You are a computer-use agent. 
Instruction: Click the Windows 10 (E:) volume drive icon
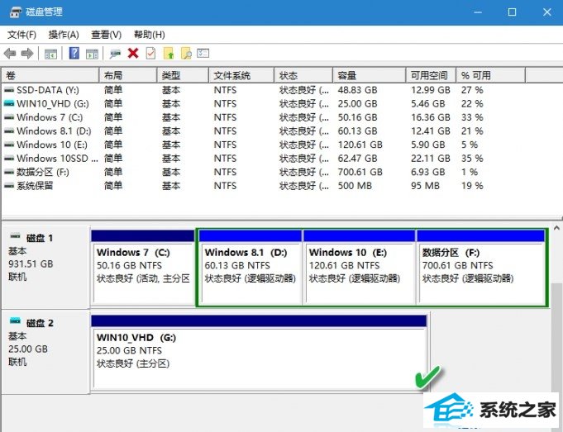click(x=9, y=145)
